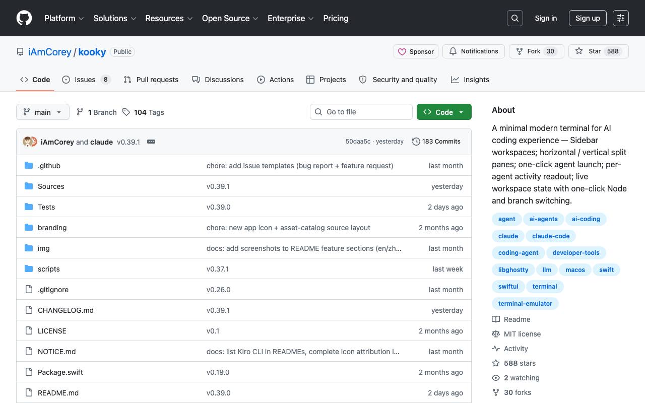Click the README.md file icon
This screenshot has height=403, width=645.
[x=29, y=393]
